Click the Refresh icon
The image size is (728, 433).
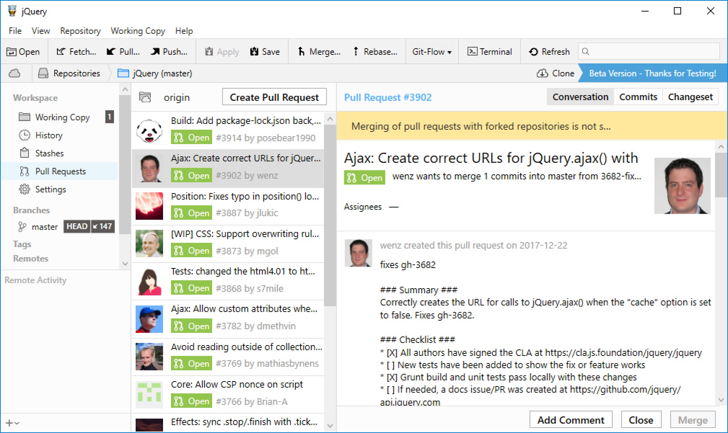pyautogui.click(x=534, y=52)
